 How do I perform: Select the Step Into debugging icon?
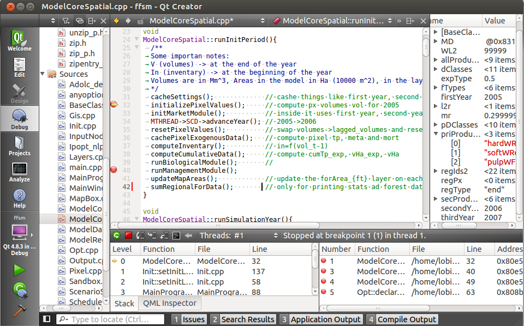[x=153, y=236]
